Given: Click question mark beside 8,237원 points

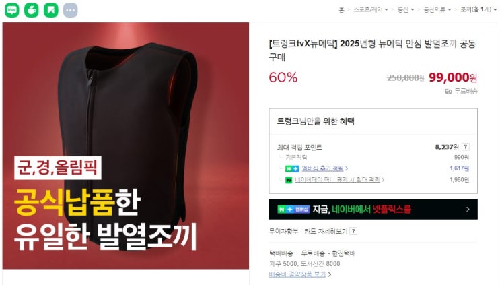Looking at the screenshot, I should click(465, 147).
